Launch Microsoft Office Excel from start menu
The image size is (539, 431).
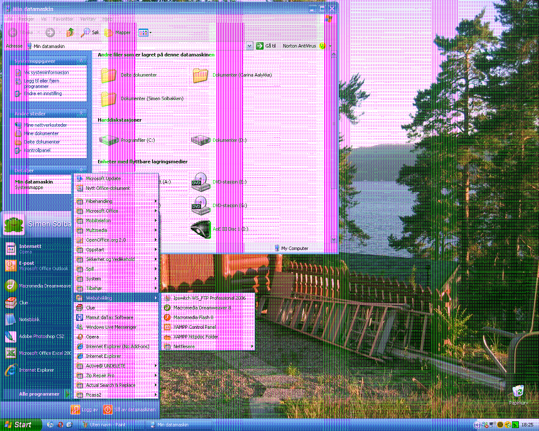pos(37,353)
